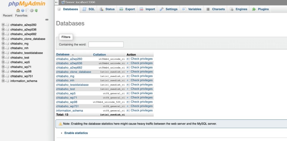Click sort arrow next to Database header

tap(73, 55)
